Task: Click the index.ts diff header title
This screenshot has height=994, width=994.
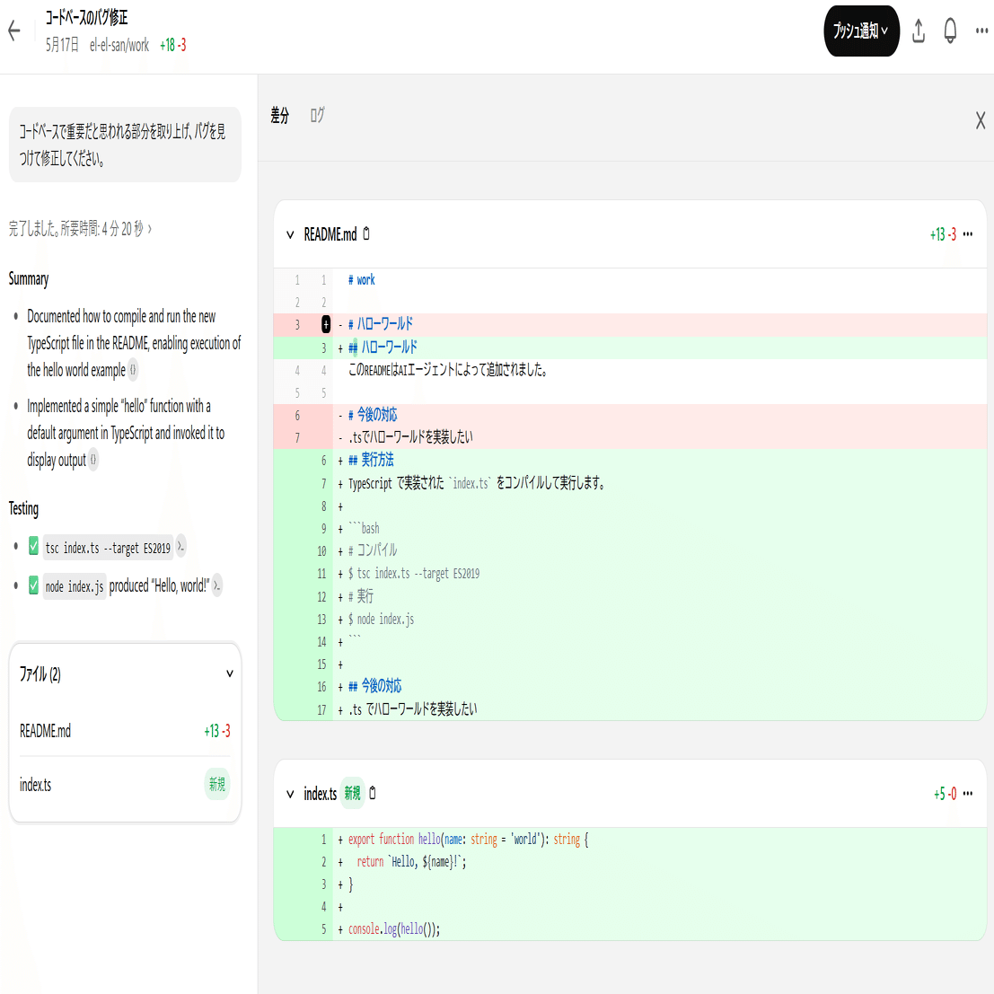Action: [x=321, y=794]
